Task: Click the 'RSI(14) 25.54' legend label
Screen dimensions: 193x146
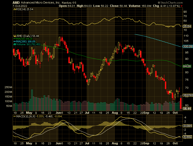Action: pos(25,9)
